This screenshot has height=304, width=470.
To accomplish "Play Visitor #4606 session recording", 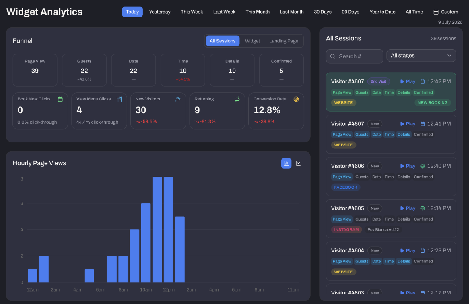I will pyautogui.click(x=408, y=166).
